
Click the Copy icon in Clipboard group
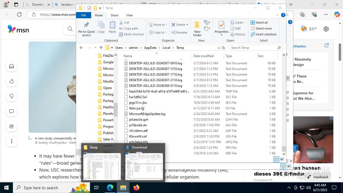pos(101,27)
